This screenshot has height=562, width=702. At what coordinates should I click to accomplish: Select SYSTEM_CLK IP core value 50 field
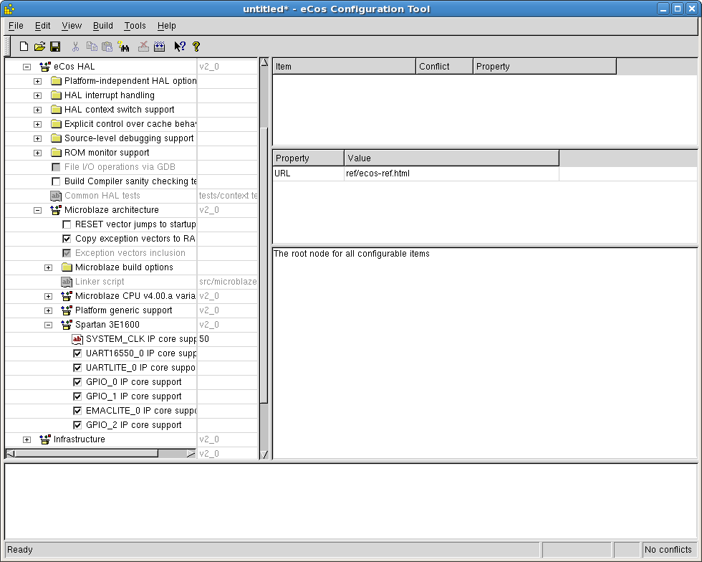click(226, 339)
